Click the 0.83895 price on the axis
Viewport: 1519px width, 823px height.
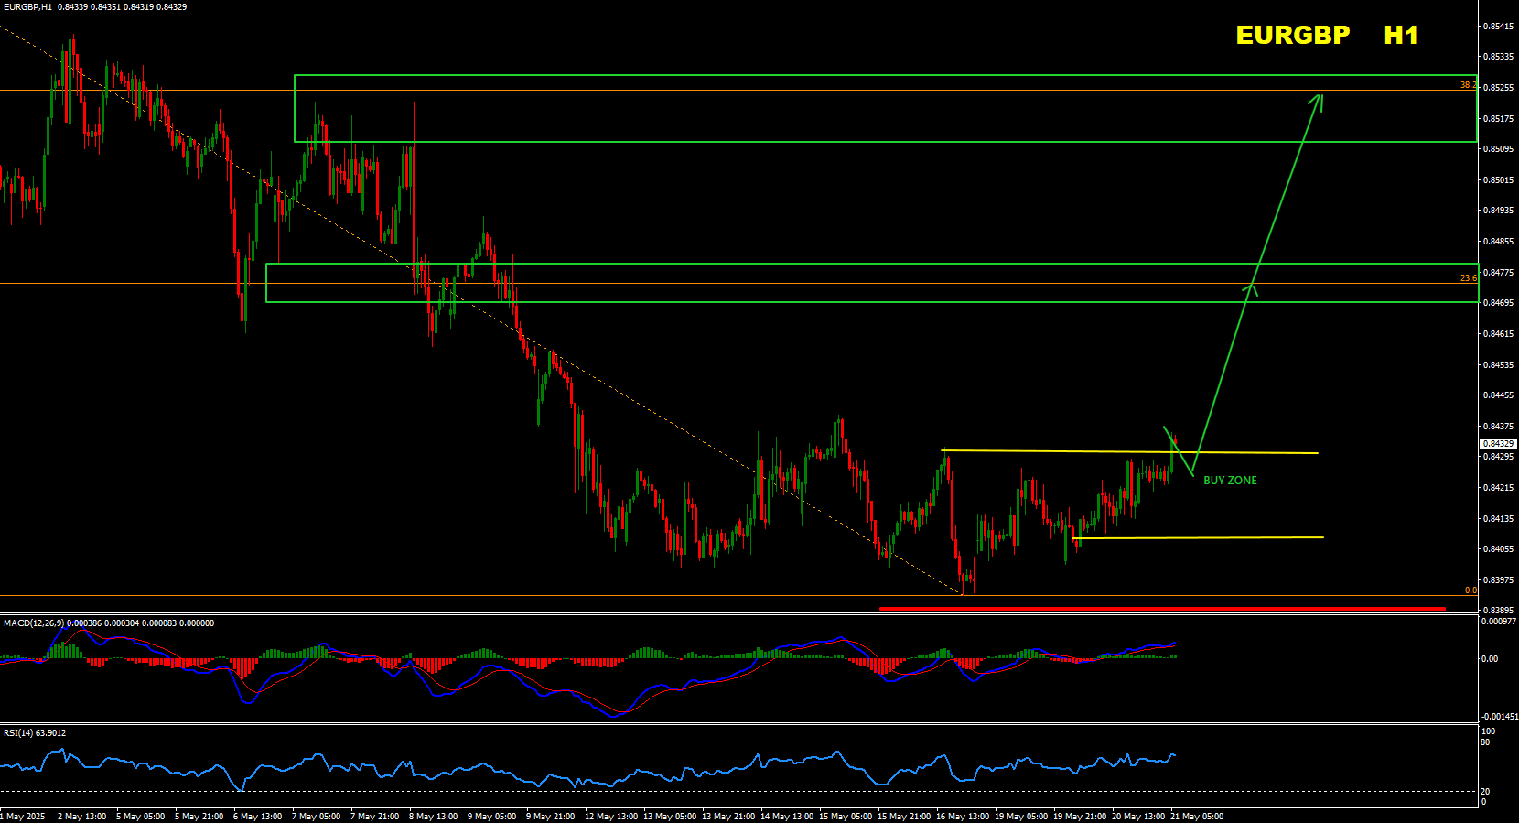(x=1498, y=611)
